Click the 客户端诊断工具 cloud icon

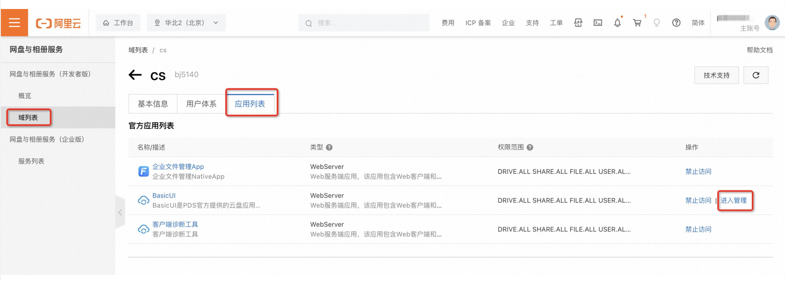pyautogui.click(x=143, y=229)
